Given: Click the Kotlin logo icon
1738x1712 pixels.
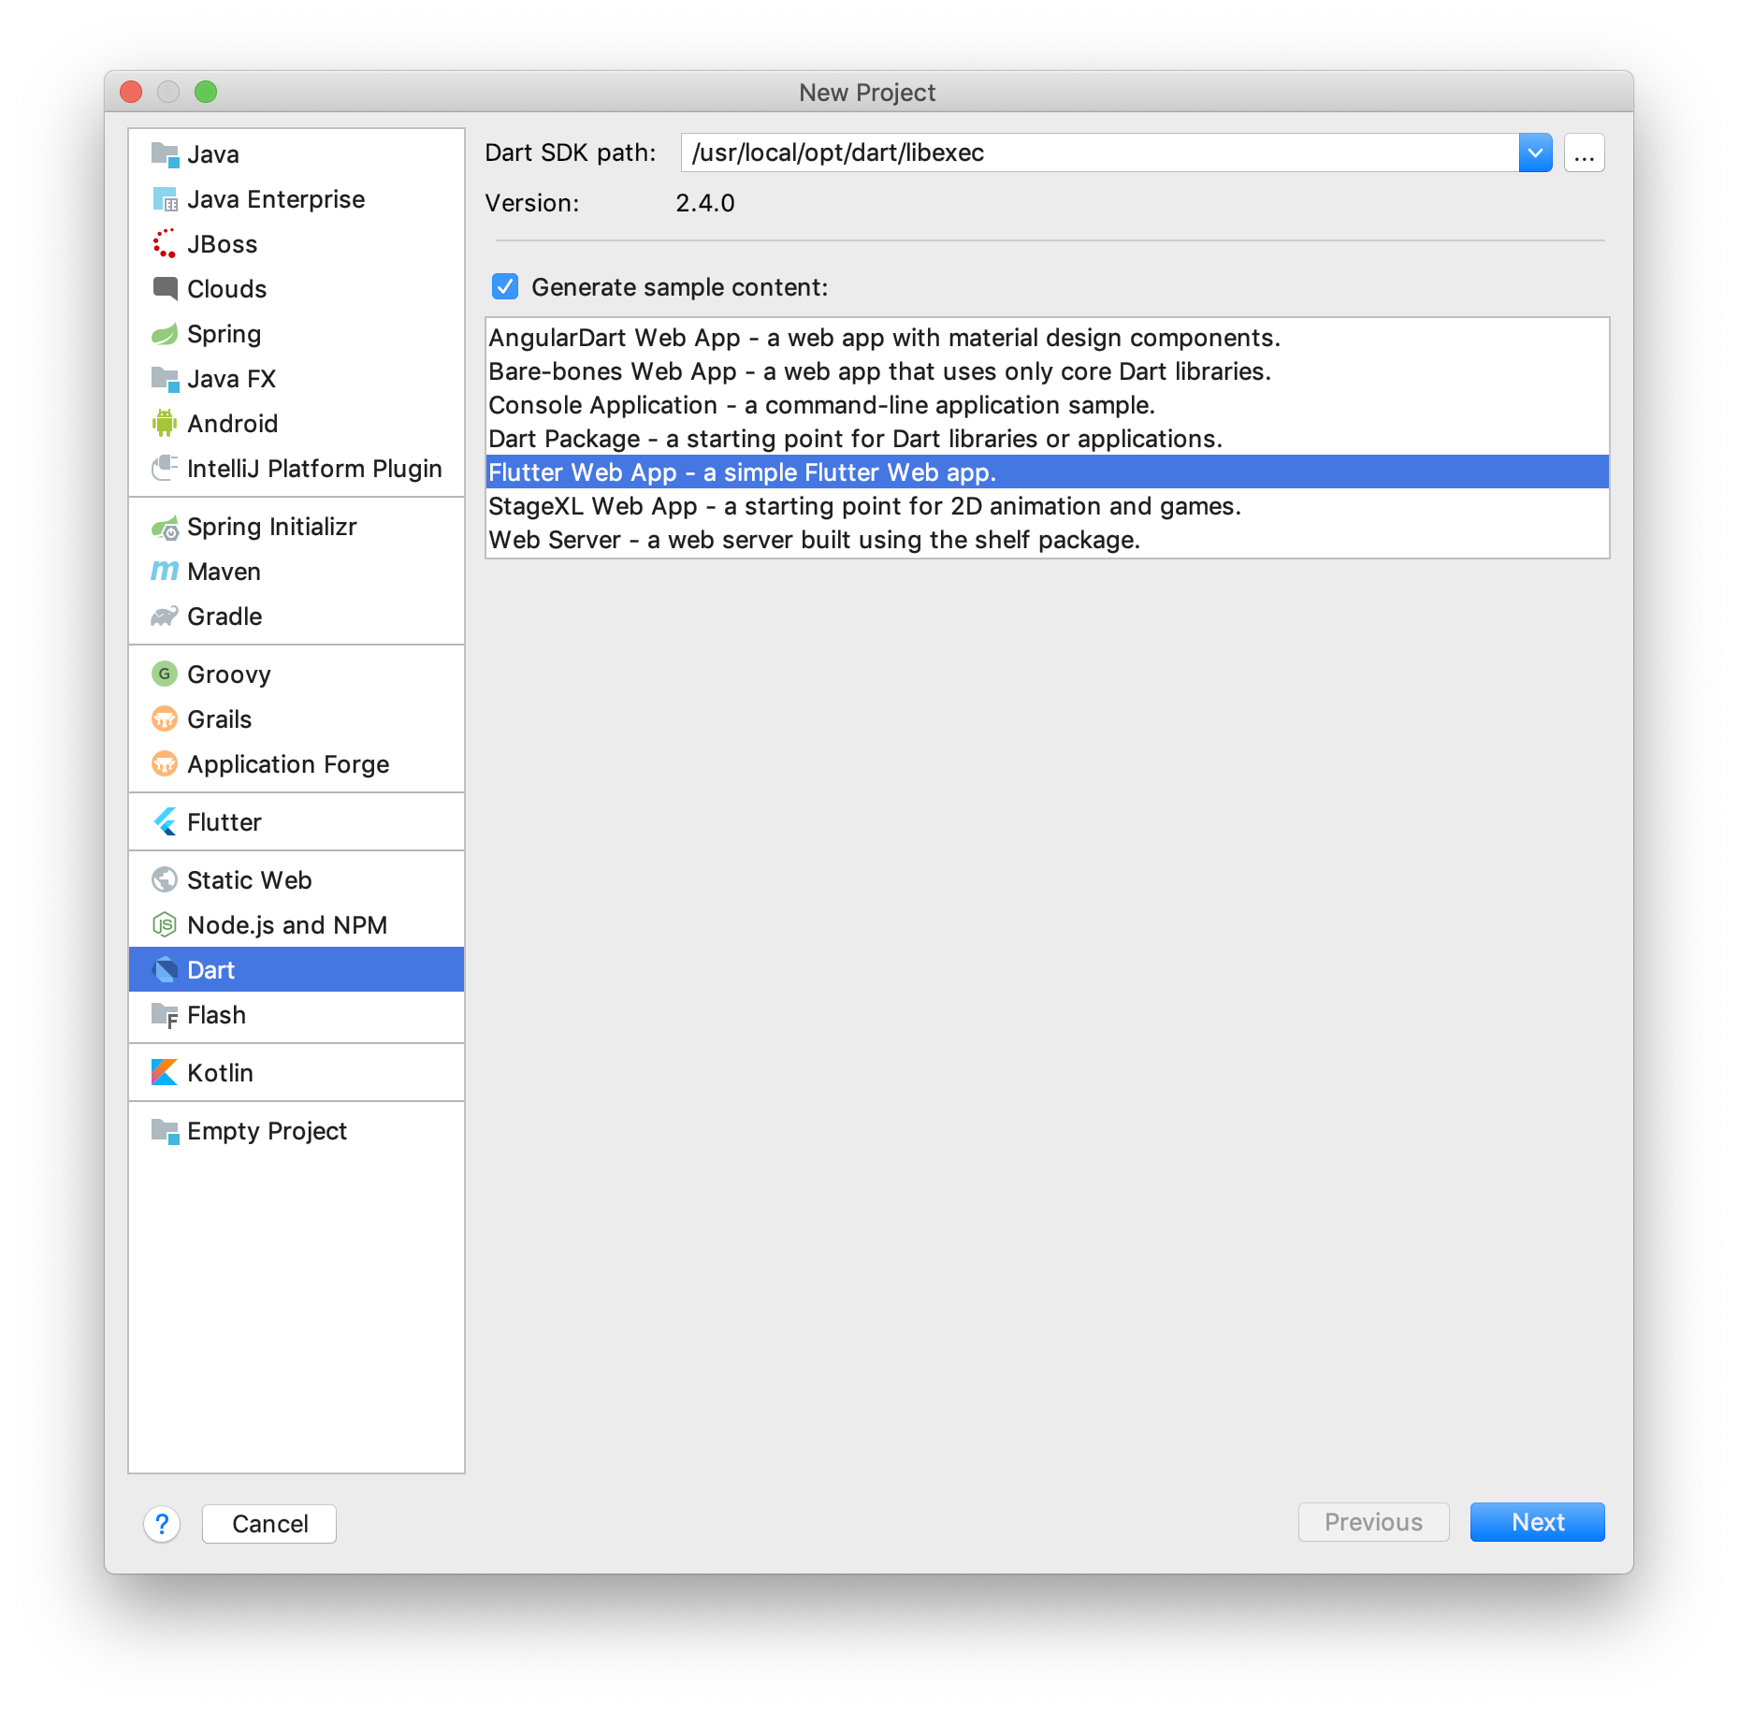Looking at the screenshot, I should (165, 1073).
